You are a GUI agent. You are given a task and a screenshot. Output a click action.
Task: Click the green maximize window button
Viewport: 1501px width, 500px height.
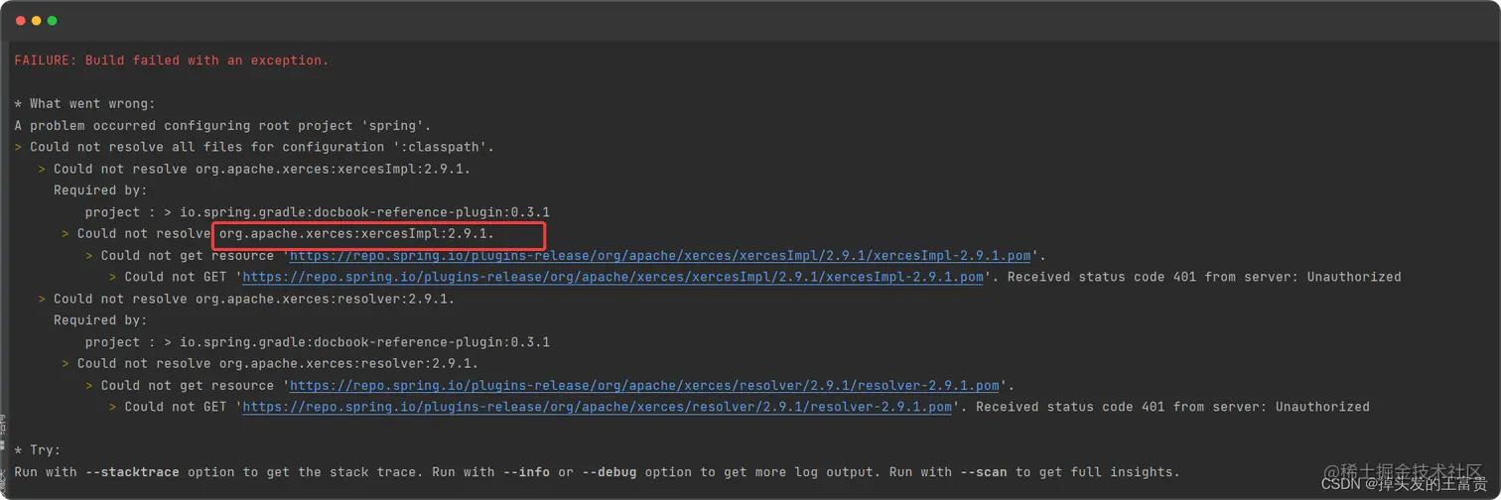(53, 21)
